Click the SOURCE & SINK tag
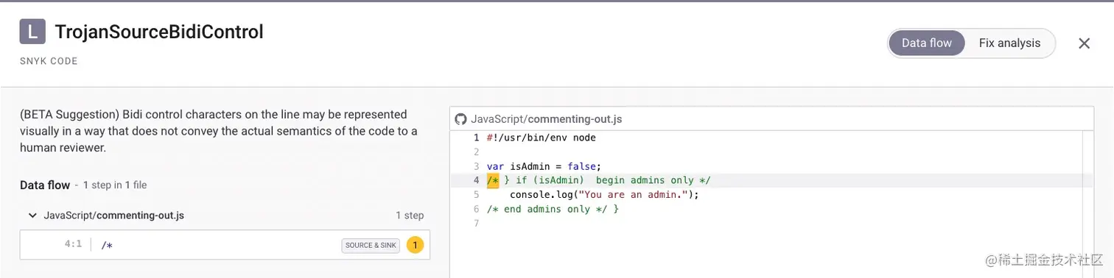The width and height of the screenshot is (1114, 278). (x=371, y=245)
